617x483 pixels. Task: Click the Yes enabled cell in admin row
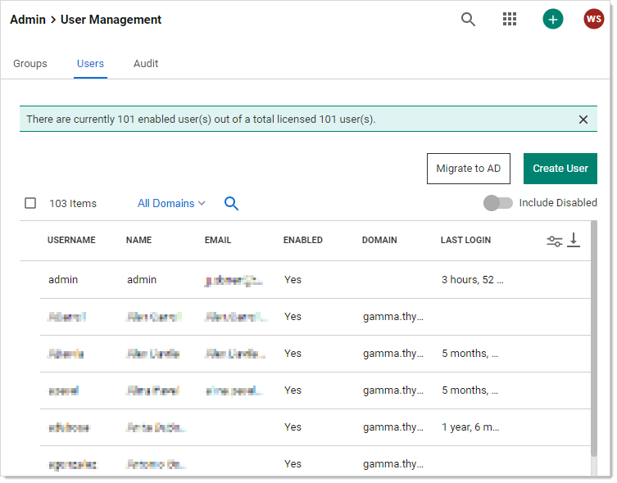pyautogui.click(x=293, y=280)
